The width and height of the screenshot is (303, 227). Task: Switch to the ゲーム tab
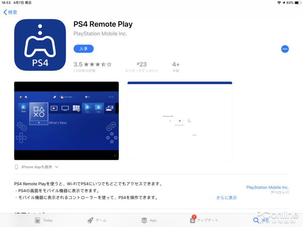pos(97,220)
